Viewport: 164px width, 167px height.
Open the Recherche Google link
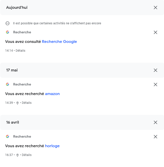coord(59,42)
